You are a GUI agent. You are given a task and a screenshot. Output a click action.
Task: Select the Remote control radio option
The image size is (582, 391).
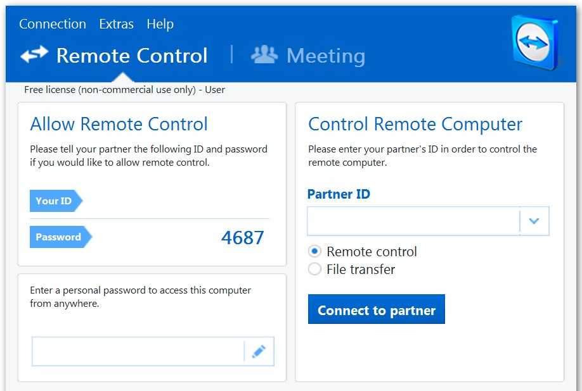click(314, 251)
